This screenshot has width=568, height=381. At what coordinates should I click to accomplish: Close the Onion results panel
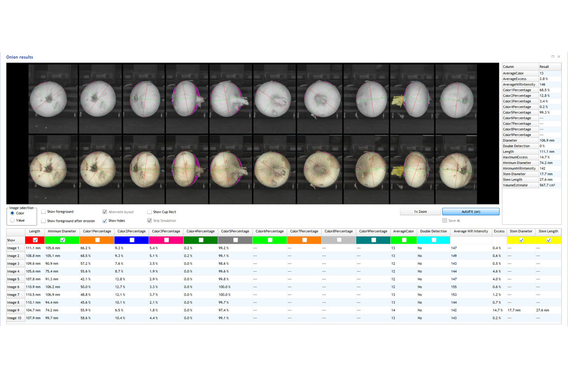[559, 56]
